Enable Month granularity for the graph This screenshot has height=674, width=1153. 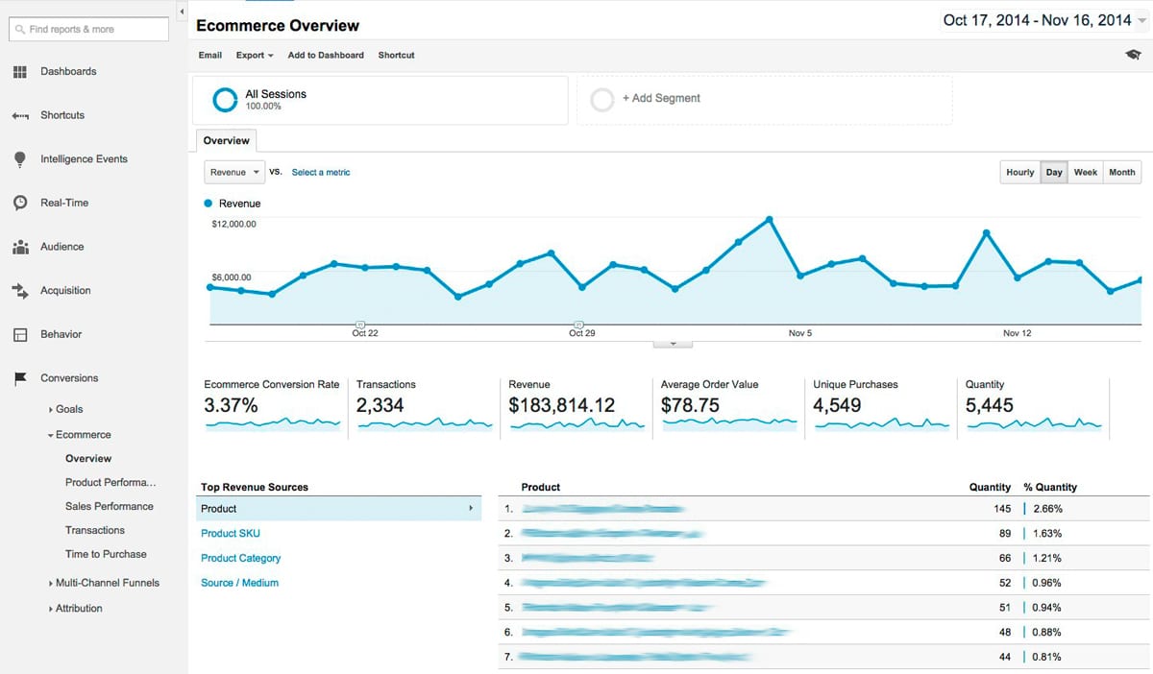(1121, 172)
